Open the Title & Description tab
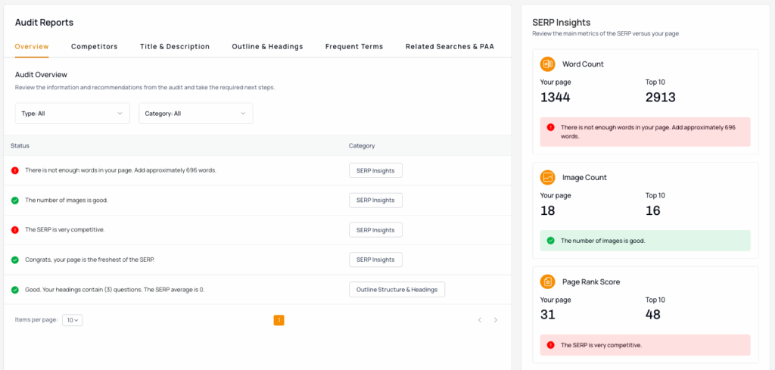 (x=175, y=46)
